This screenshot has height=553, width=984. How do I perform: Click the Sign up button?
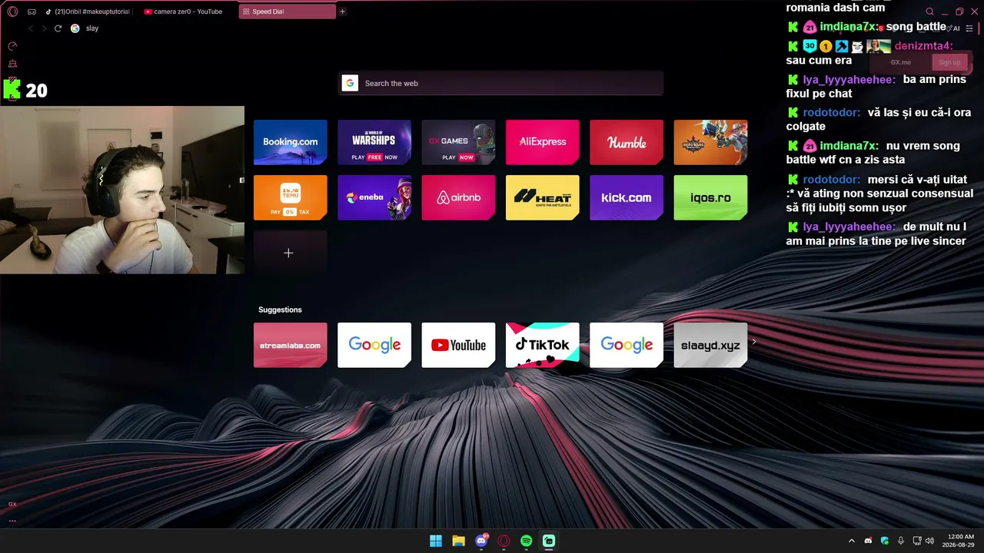pyautogui.click(x=949, y=62)
